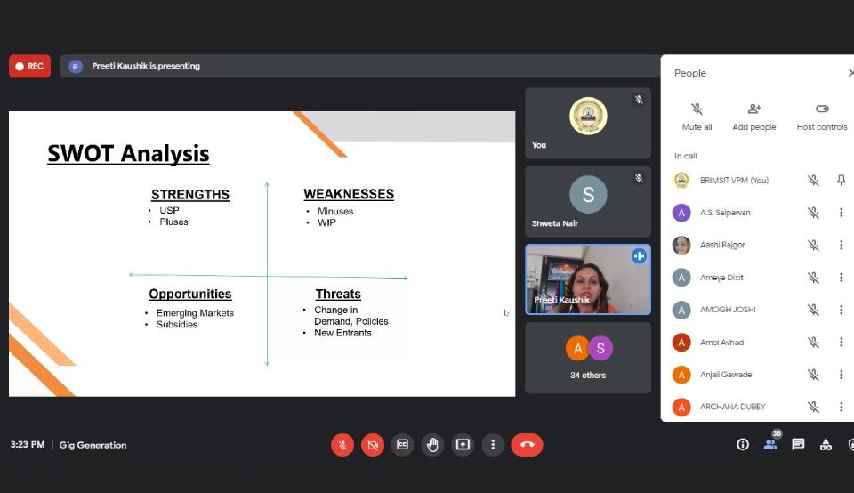Click the STRENGTHS heading on slide

pyautogui.click(x=190, y=195)
